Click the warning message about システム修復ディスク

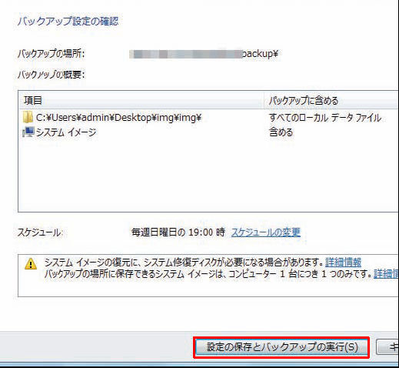184,263
